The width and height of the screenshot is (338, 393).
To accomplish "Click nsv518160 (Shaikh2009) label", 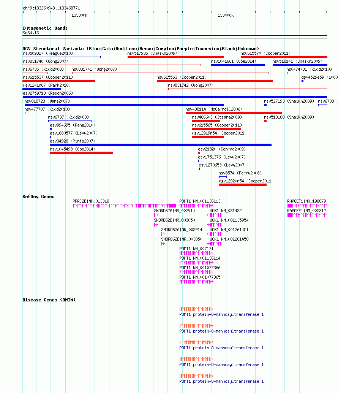I will click(x=289, y=117).
